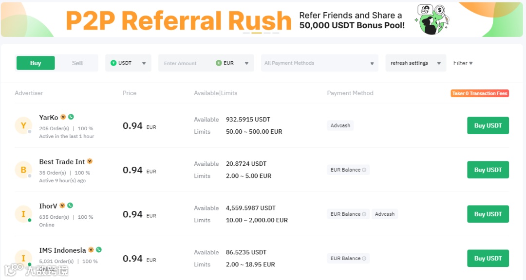Open the IMS Indonesia advertiser profile link
526x280 pixels.
click(62, 250)
